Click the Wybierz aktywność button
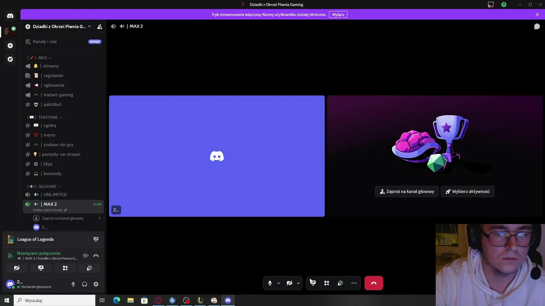This screenshot has width=545, height=306. (x=468, y=191)
